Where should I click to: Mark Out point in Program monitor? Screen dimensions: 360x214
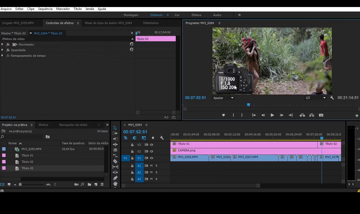tap(242, 115)
